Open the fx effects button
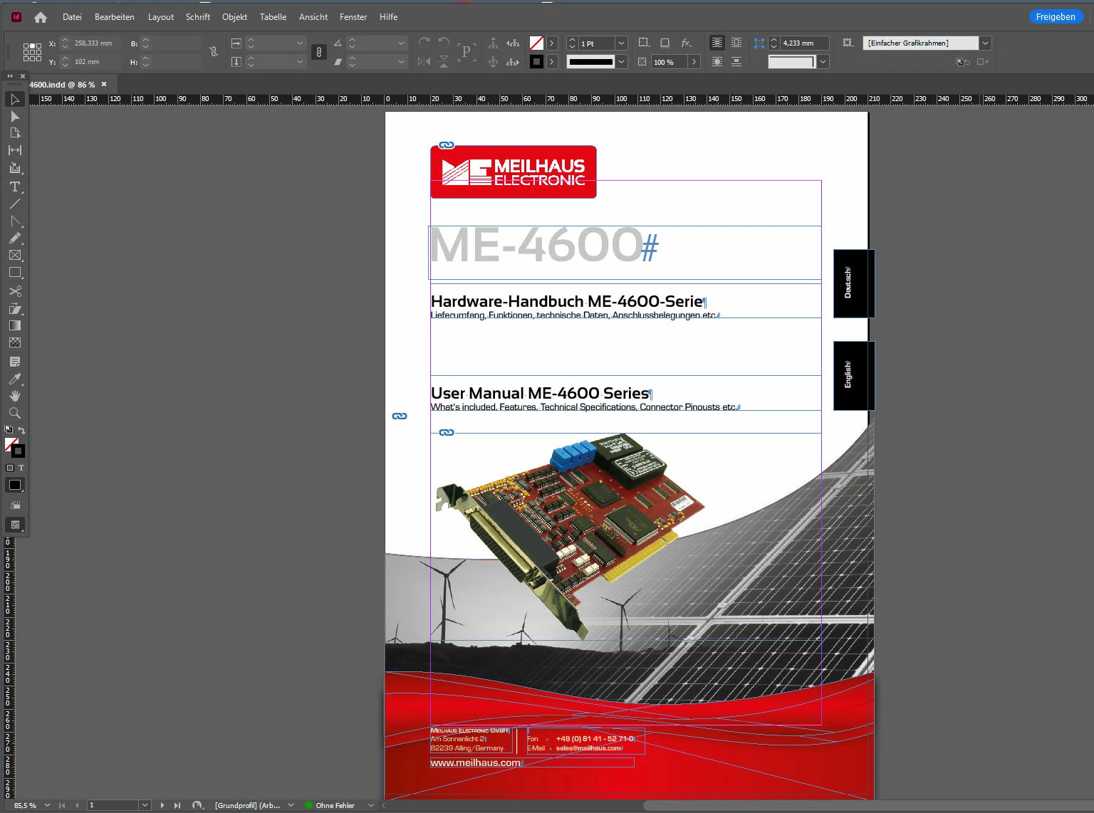 click(x=686, y=43)
